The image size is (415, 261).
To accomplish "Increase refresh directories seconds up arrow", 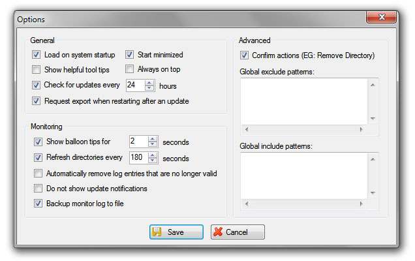I will coord(153,155).
